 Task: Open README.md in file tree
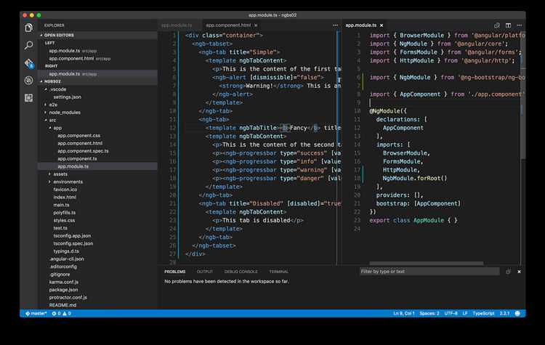pos(62,305)
